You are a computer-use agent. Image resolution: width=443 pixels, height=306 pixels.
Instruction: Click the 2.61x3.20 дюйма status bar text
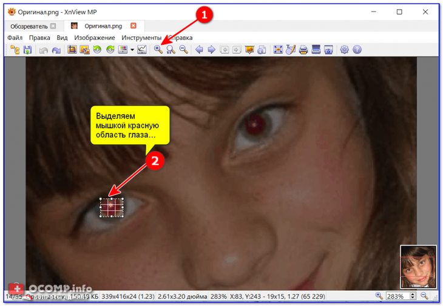point(182,296)
